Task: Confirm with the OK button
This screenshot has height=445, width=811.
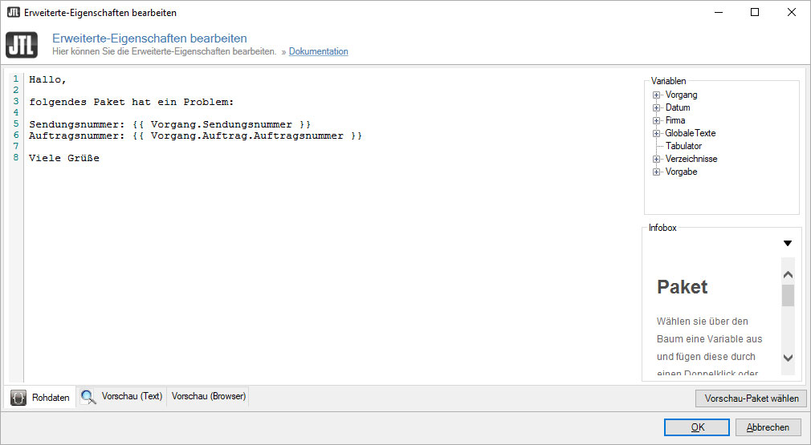Action: [697, 427]
